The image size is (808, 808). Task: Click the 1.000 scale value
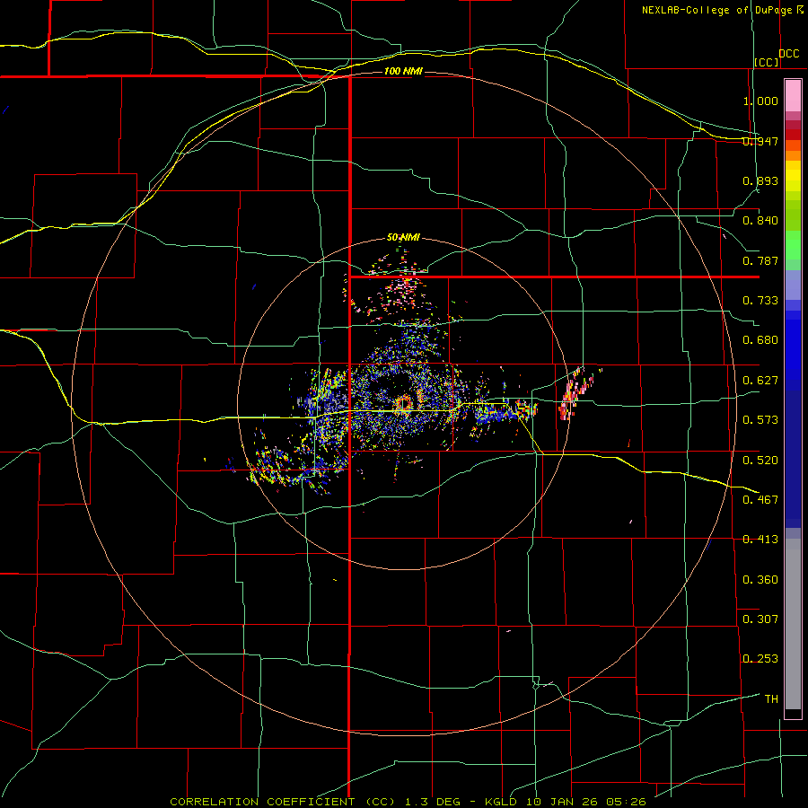pos(760,101)
